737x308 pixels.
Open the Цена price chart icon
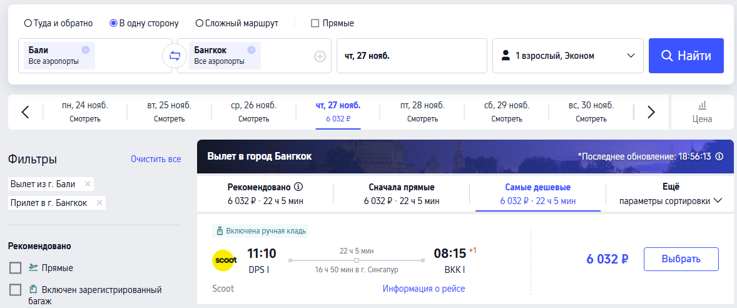pos(702,112)
